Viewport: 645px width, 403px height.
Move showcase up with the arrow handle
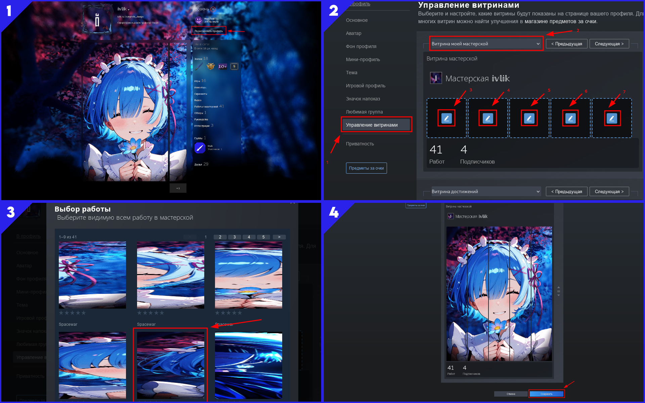(559, 287)
